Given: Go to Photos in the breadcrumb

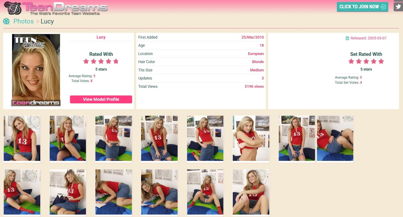Looking at the screenshot, I should coord(23,21).
